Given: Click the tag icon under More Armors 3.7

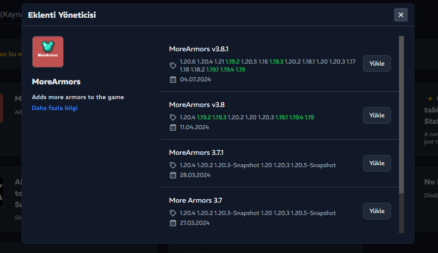Looking at the screenshot, I should point(173,213).
